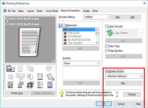Open the Finish tab

pos(39,11)
